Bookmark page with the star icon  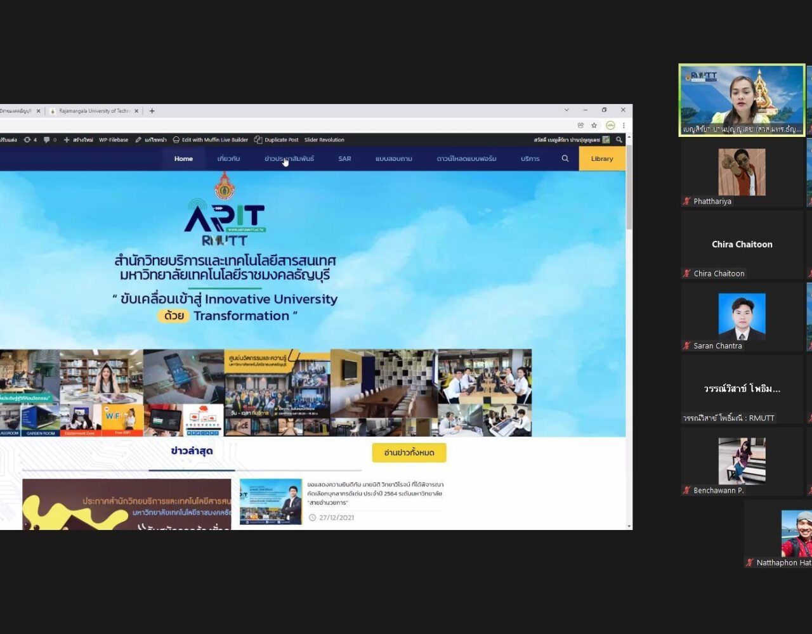point(594,126)
